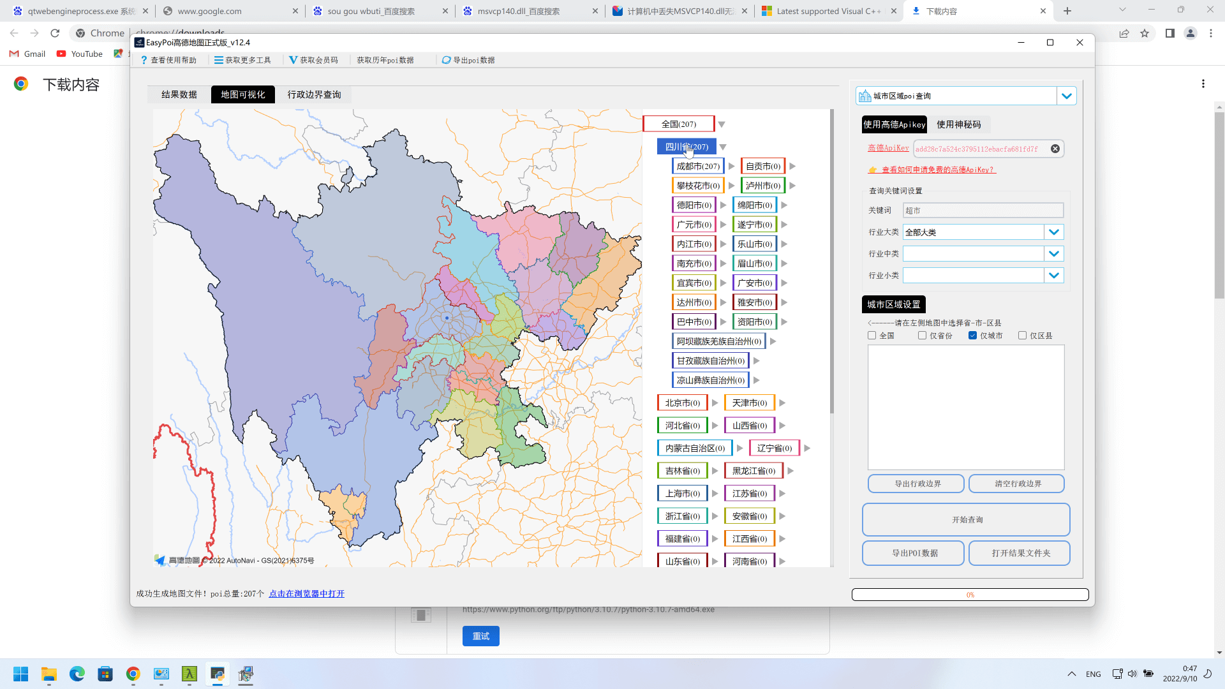Image resolution: width=1225 pixels, height=689 pixels.
Task: Click the 关键词 input field
Action: pos(983,211)
